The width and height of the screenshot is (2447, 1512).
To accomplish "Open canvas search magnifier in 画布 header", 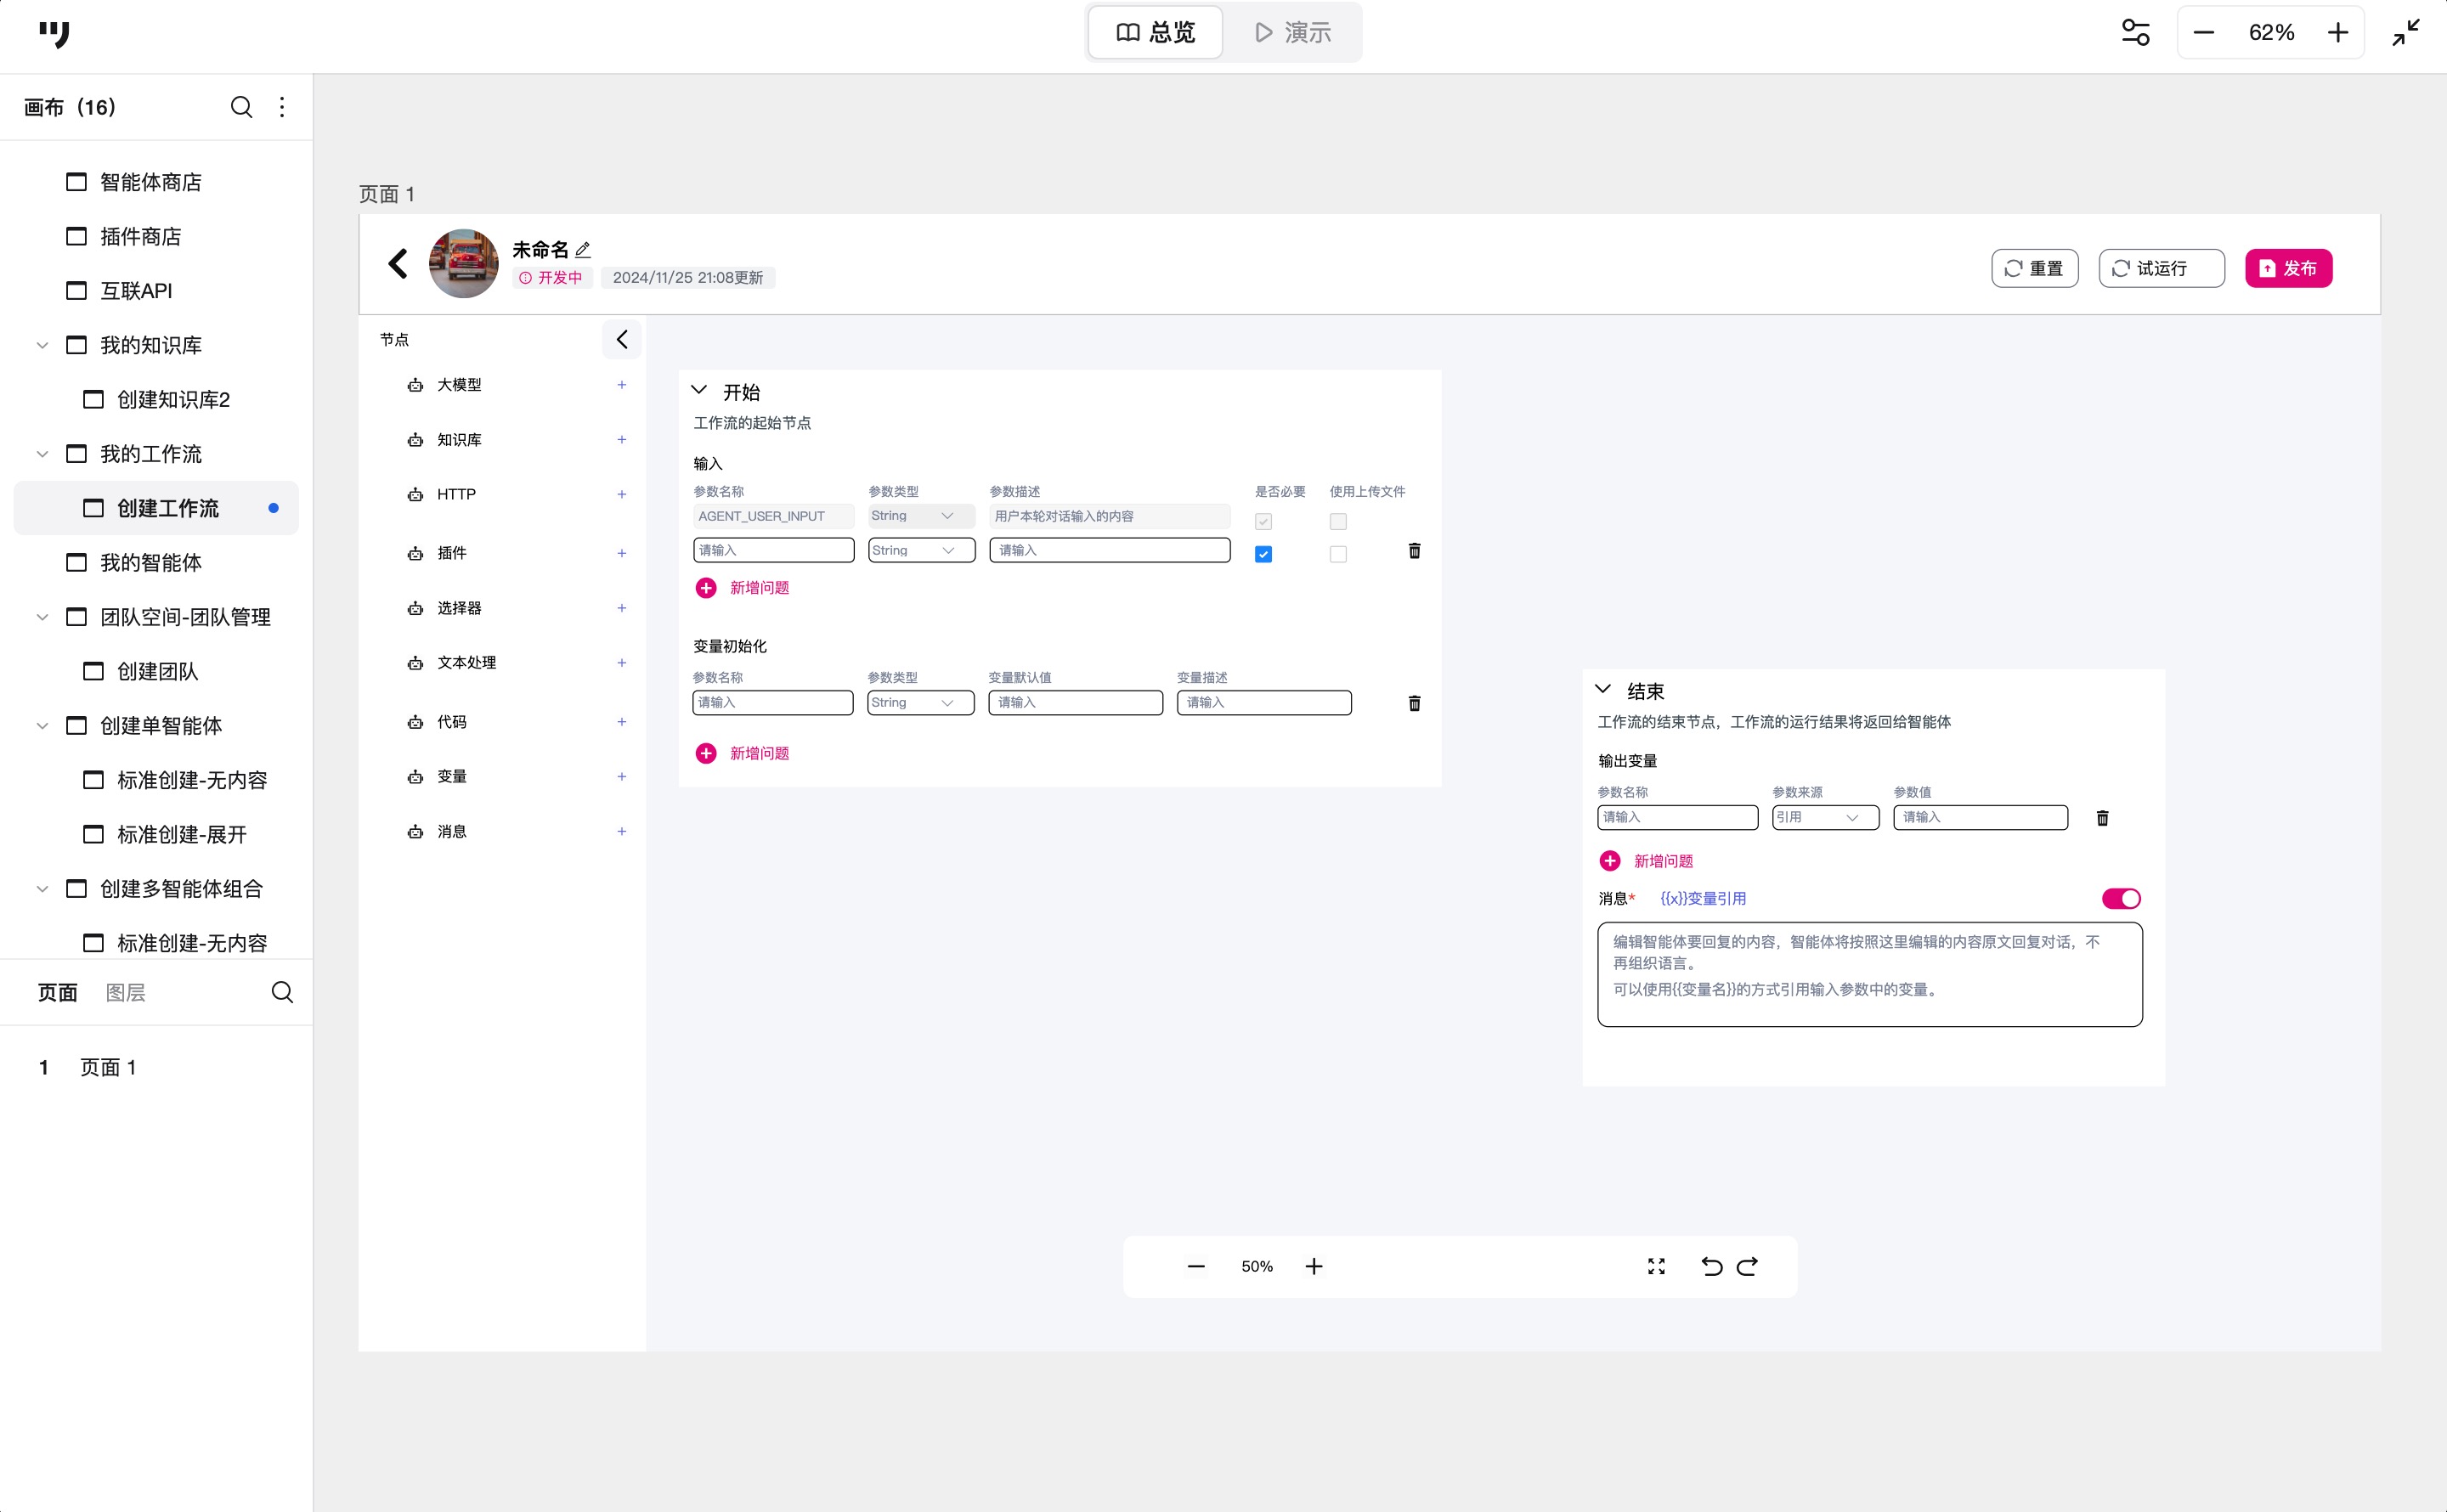I will point(241,107).
